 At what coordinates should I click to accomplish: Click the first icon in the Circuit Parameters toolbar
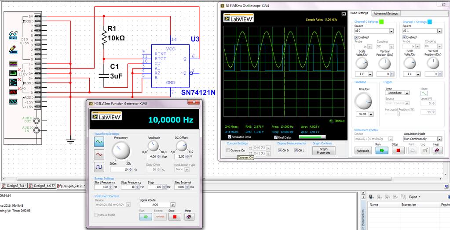(x=371, y=197)
